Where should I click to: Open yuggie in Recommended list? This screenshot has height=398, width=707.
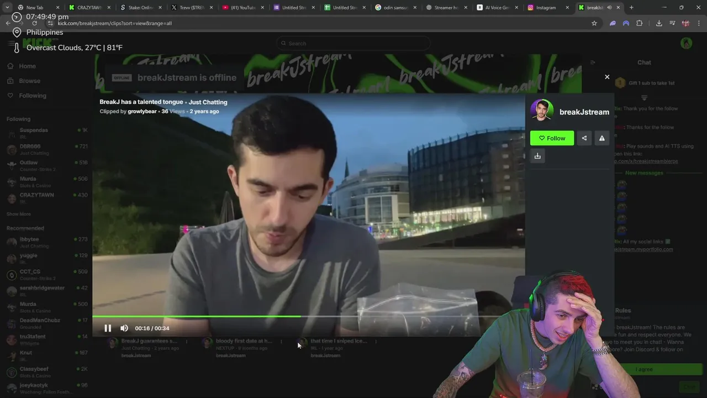click(47, 258)
